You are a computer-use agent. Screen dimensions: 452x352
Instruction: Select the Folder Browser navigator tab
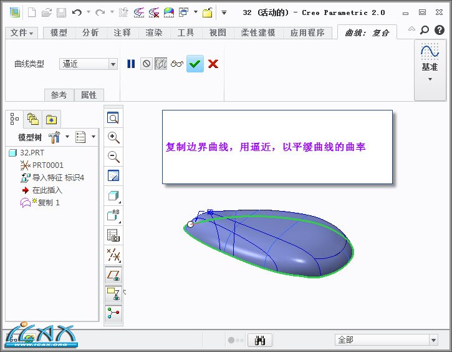click(x=32, y=119)
